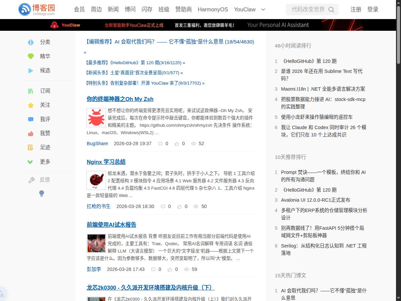The image size is (401, 301).
Task: Select the 分类 categories icon in sidebar
Action: coord(30,42)
